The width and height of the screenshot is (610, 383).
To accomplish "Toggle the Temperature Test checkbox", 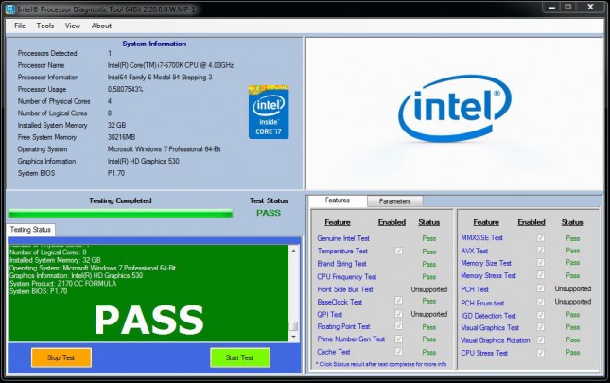I will click(398, 252).
